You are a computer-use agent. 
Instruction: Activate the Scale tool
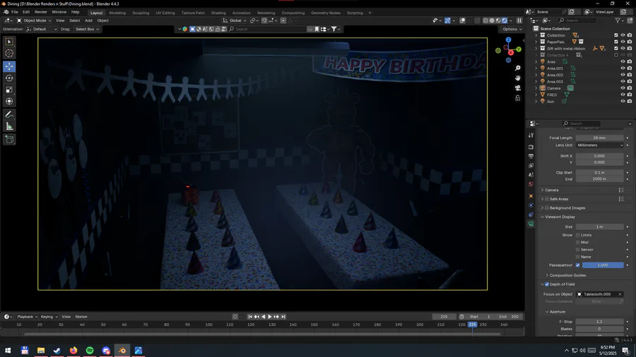point(9,90)
